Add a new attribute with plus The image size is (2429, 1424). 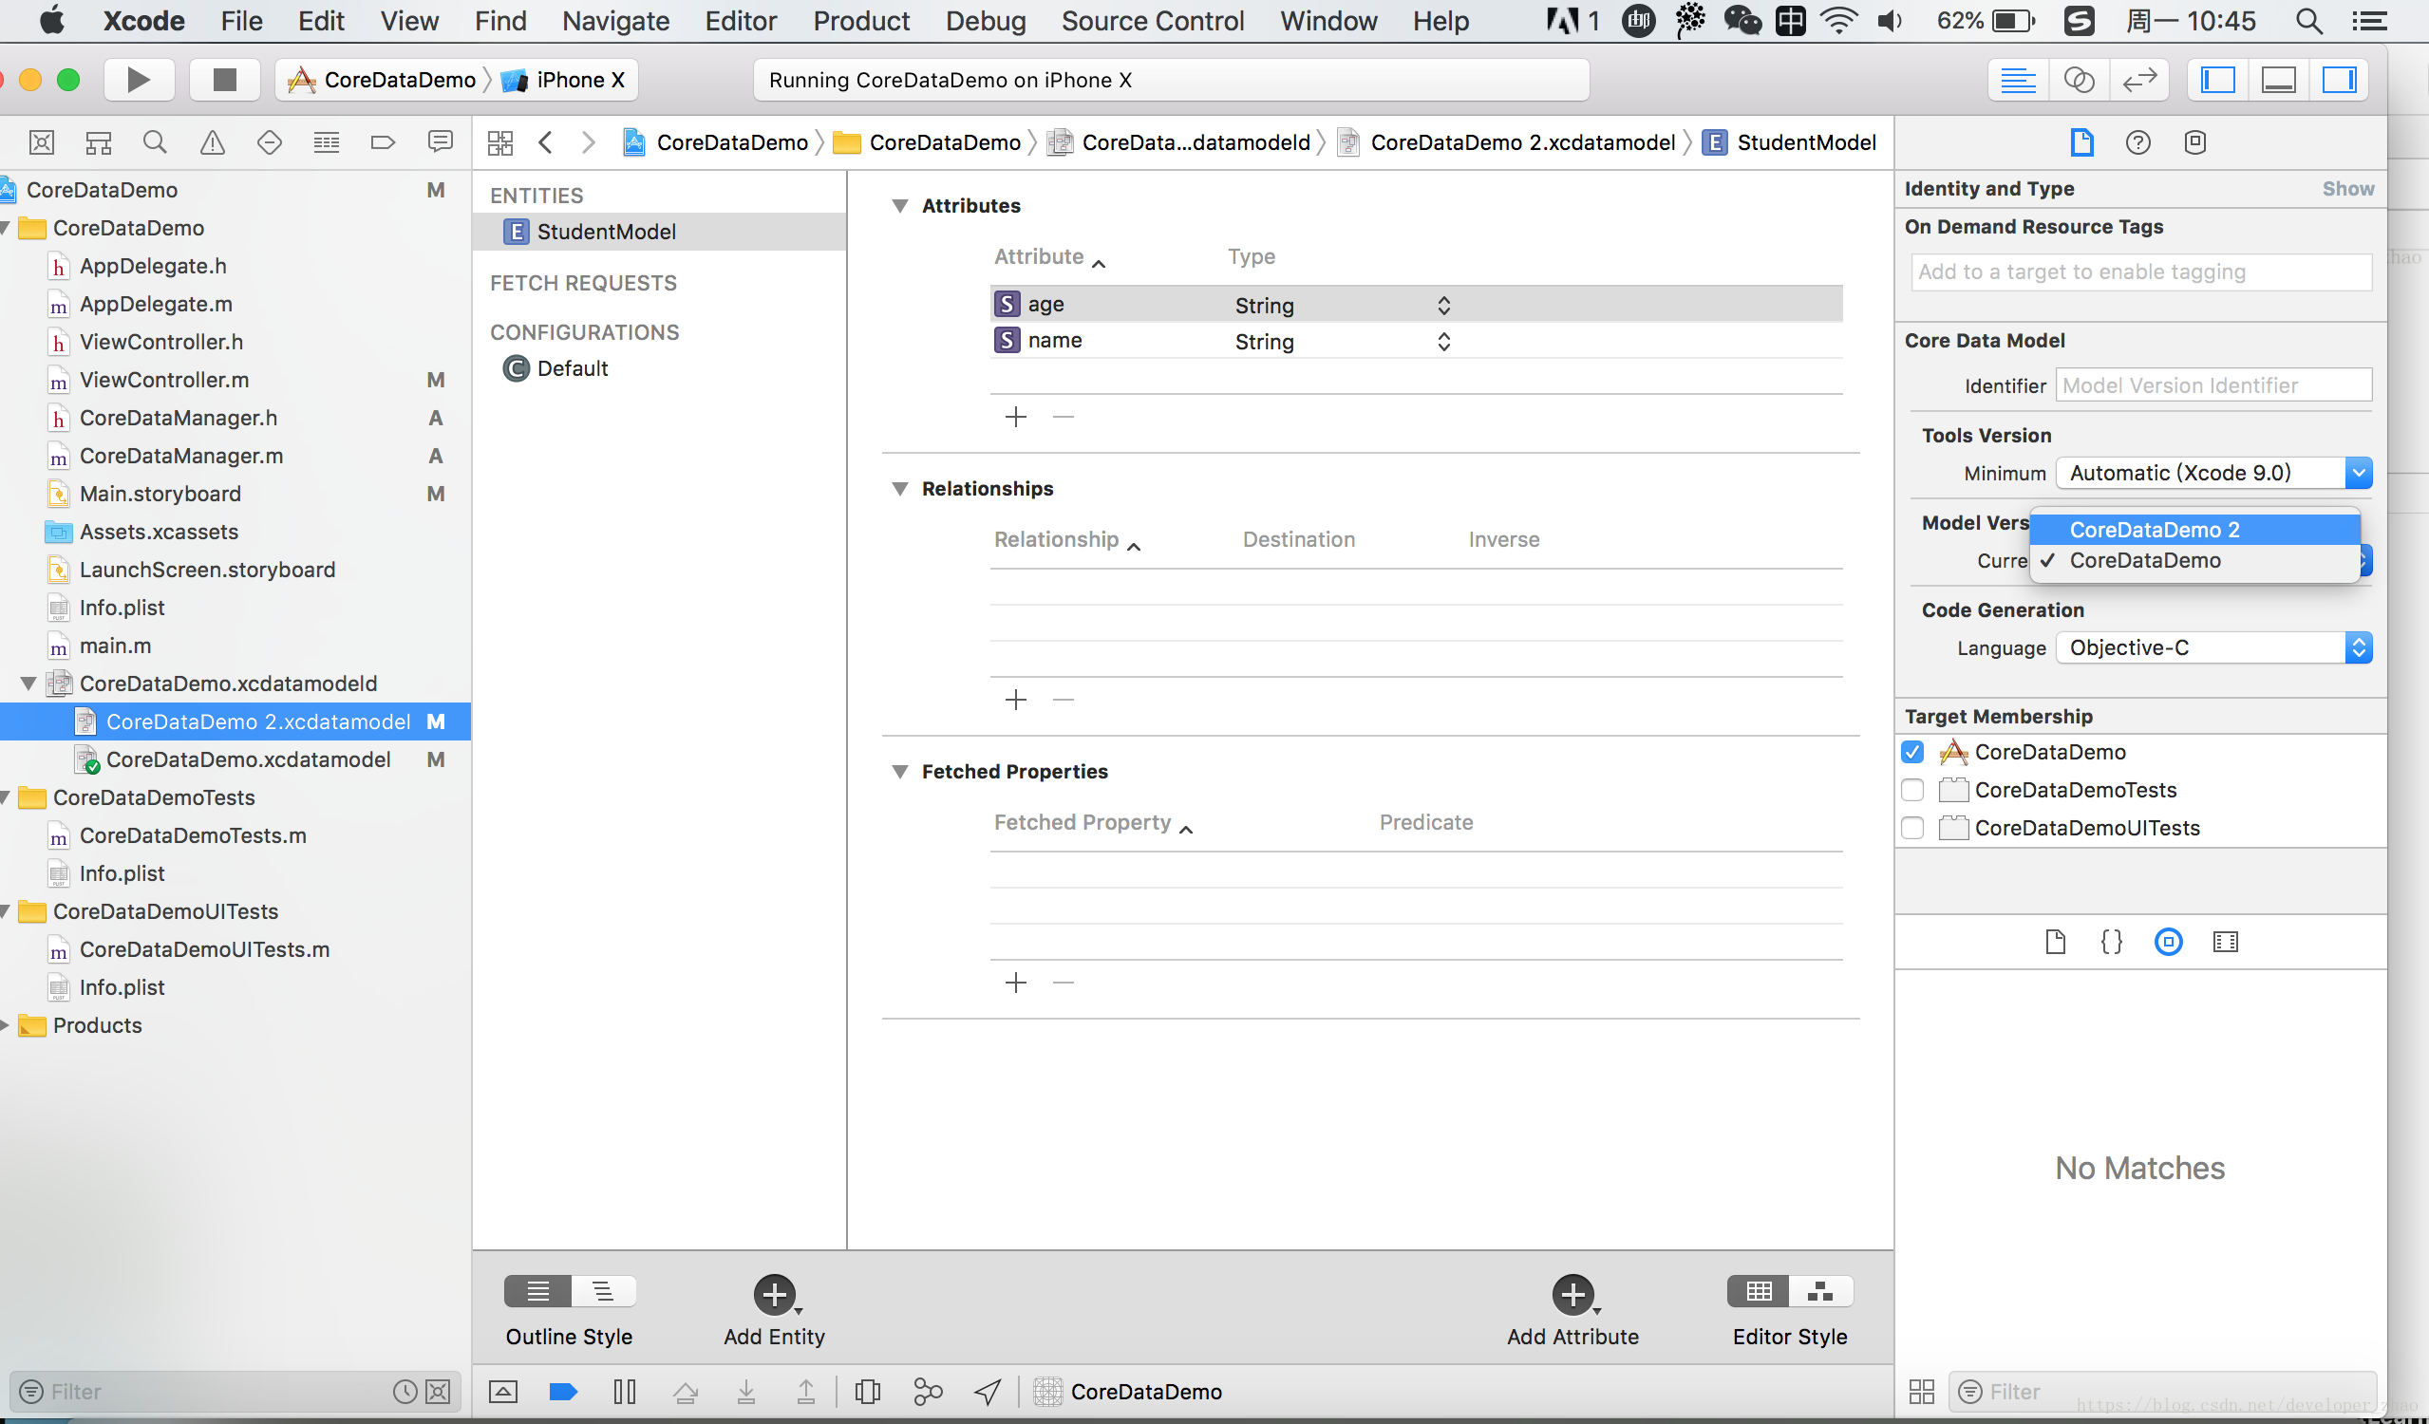click(1015, 416)
